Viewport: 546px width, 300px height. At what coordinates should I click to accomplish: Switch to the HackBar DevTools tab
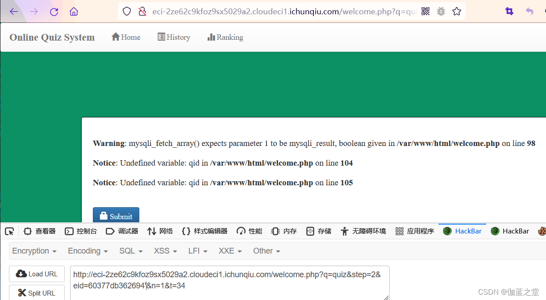(x=462, y=231)
